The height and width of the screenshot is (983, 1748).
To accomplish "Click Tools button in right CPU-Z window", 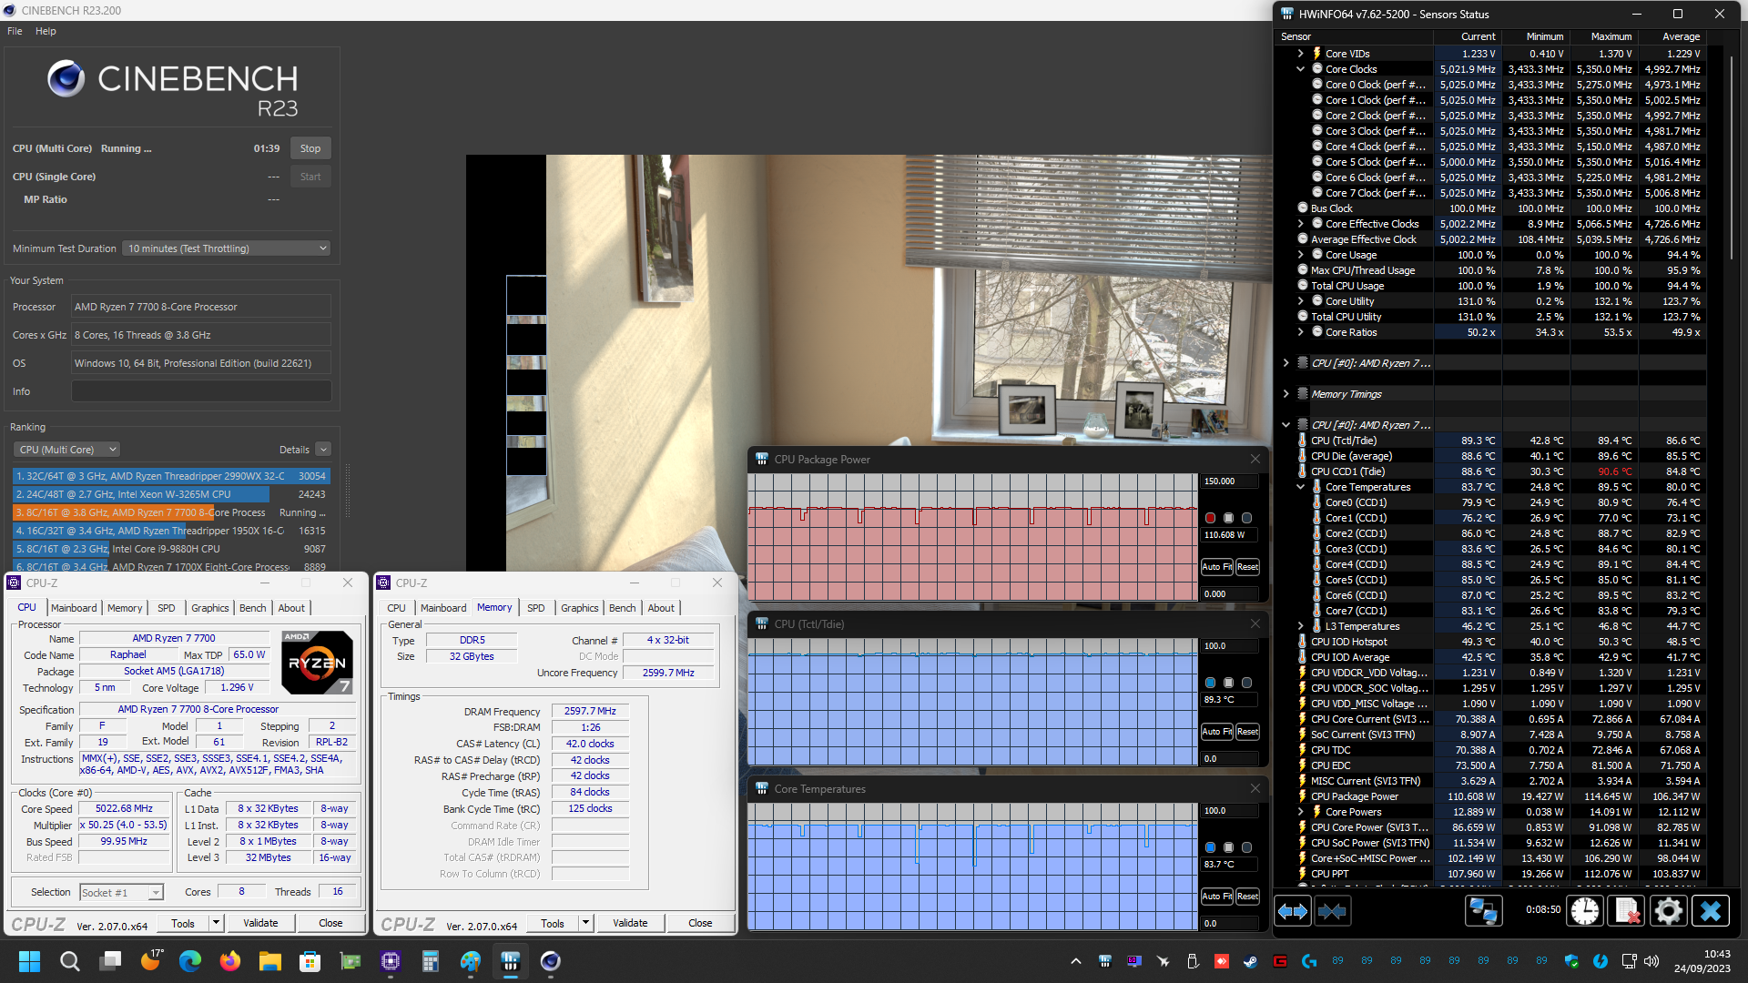I will (x=553, y=923).
